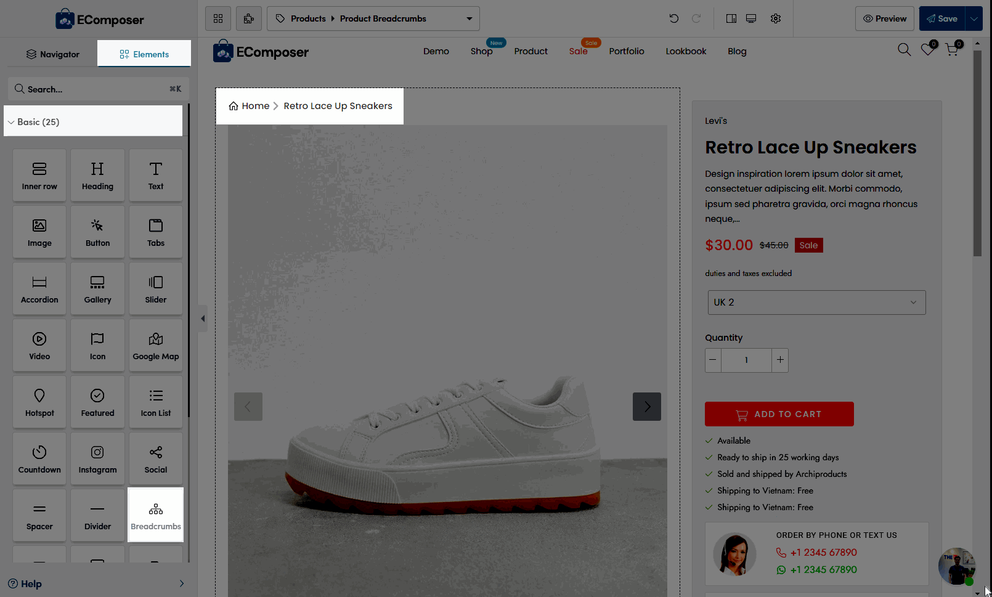The height and width of the screenshot is (597, 992).
Task: Select the Divider element
Action: point(97,515)
